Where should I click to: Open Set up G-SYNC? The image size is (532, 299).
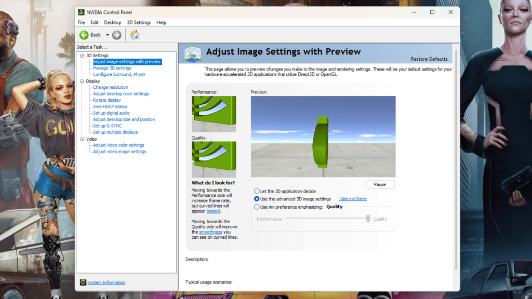tap(107, 126)
